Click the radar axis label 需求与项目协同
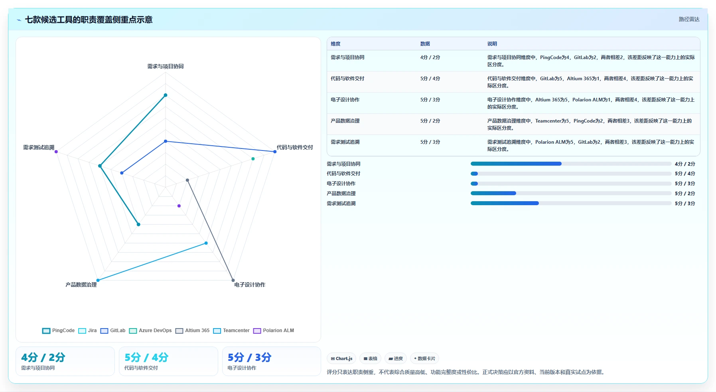 tap(166, 66)
